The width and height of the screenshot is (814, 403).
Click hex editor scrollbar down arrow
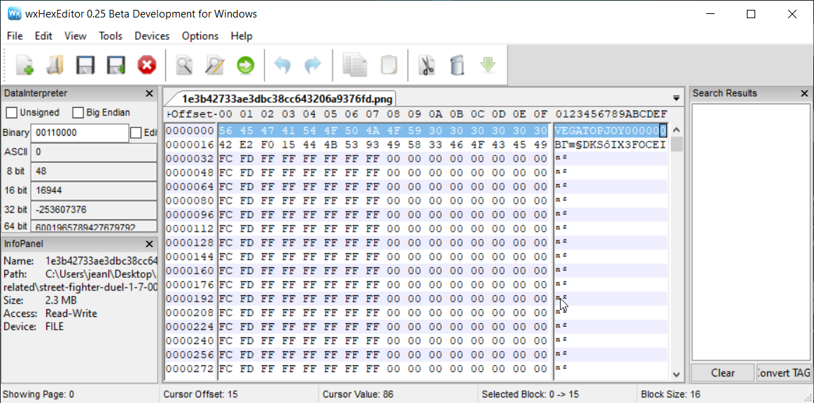click(x=676, y=374)
